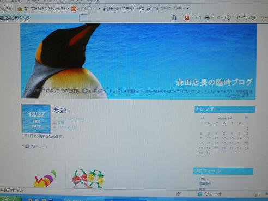Image resolution: width=268 pixels, height=201 pixels.
Task: Expand the おすすめサイト dropdown
Action: click(100, 9)
